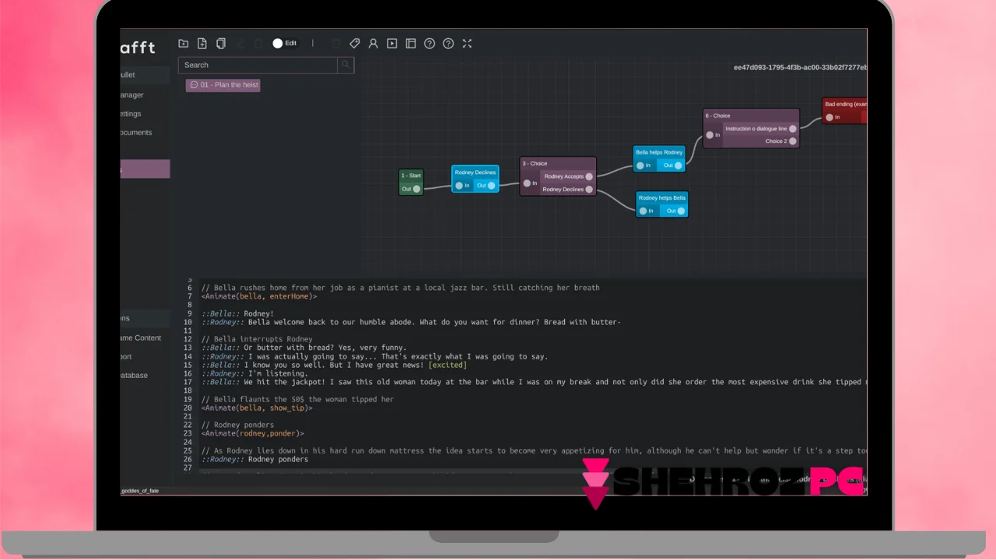Click the Out port of the Start node
The width and height of the screenshot is (996, 560).
coord(416,189)
